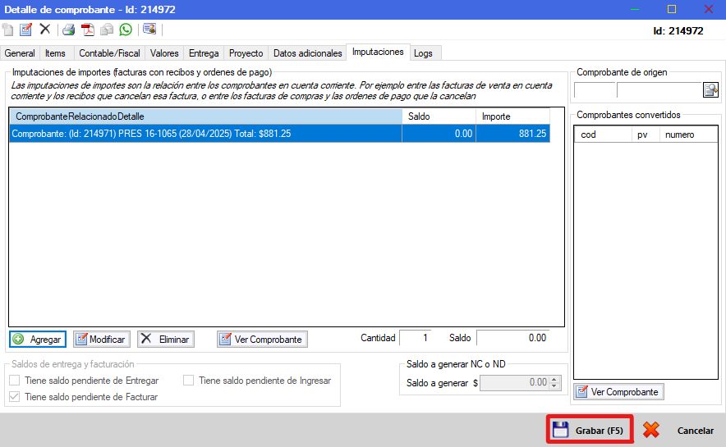Screen dimensions: 726x447
Task: Send comprobante via WhatsApp icon
Action: point(126,30)
